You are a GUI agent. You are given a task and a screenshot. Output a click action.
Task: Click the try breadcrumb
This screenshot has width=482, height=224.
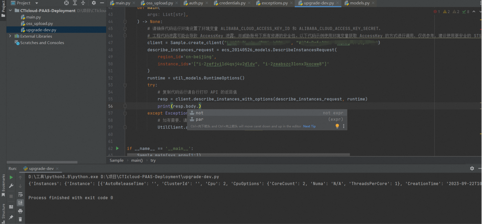click(x=153, y=160)
